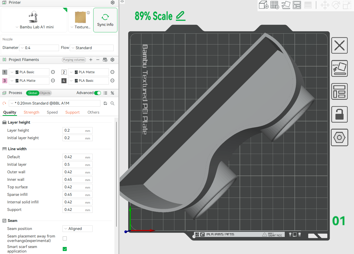354x254 pixels.
Task: Click filament 4 dark color swatch
Action: point(64,81)
